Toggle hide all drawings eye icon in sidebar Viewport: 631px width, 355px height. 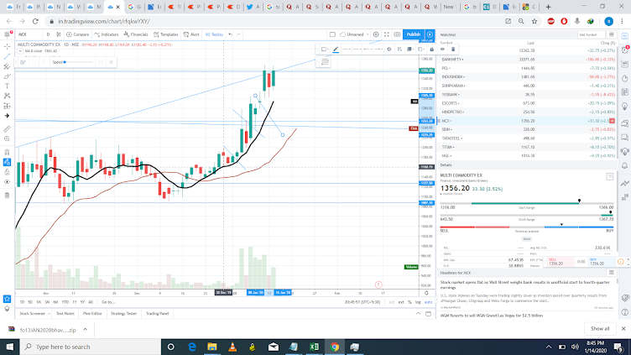click(x=7, y=182)
